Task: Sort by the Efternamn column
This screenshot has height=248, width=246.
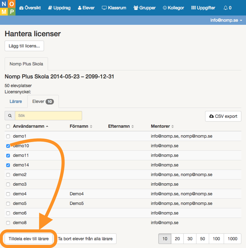Action: click(121, 126)
